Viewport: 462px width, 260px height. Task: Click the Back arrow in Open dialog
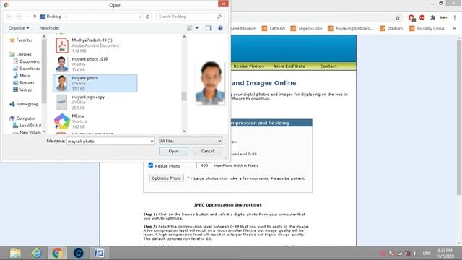(9, 17)
